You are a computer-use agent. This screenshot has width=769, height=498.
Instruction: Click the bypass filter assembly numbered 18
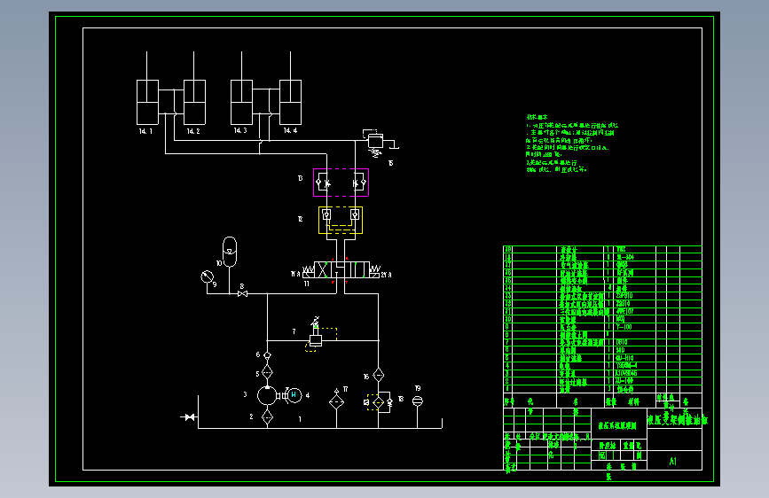(379, 402)
